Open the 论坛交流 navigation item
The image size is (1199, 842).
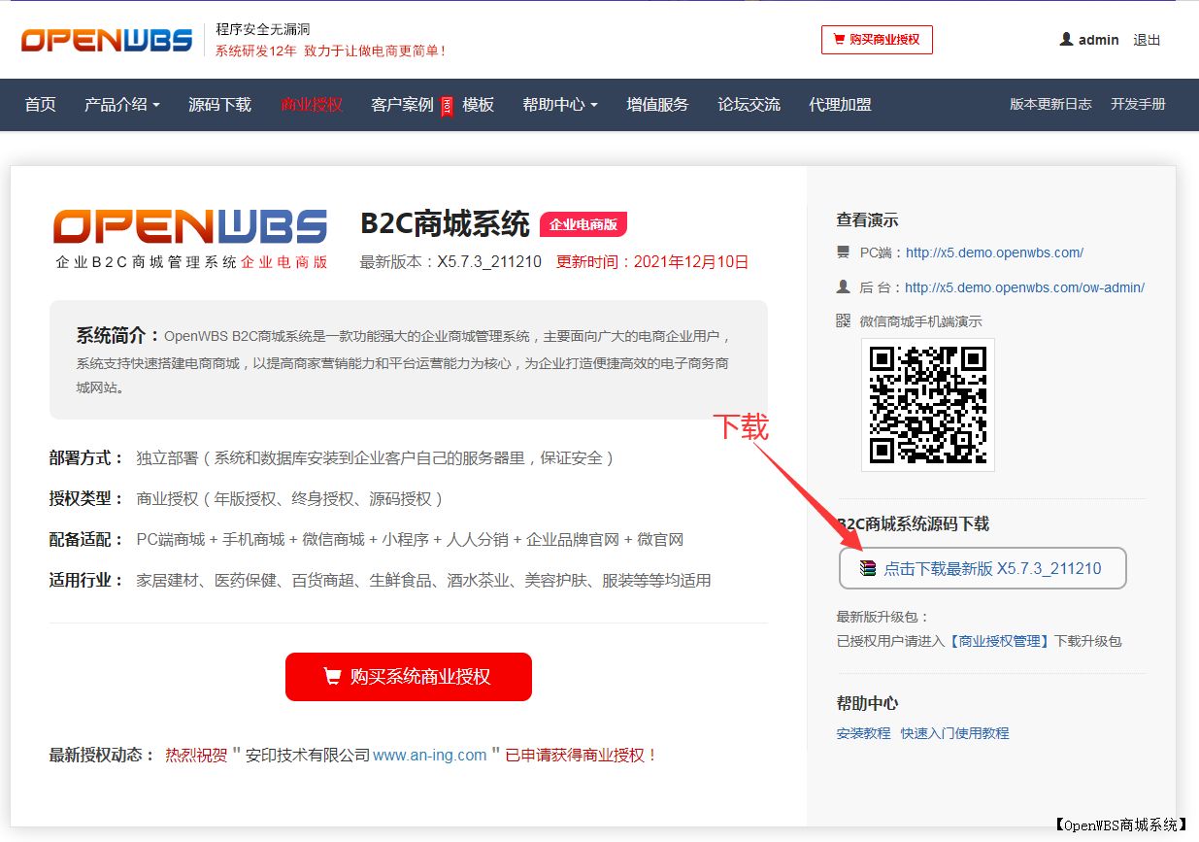[749, 104]
